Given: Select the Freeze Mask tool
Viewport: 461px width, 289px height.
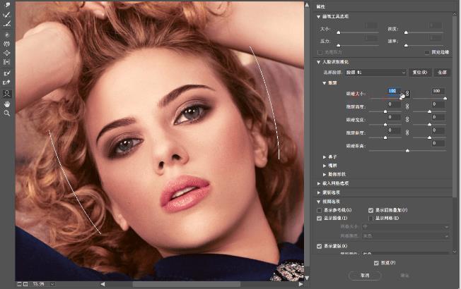Looking at the screenshot, I should pos(7,73).
